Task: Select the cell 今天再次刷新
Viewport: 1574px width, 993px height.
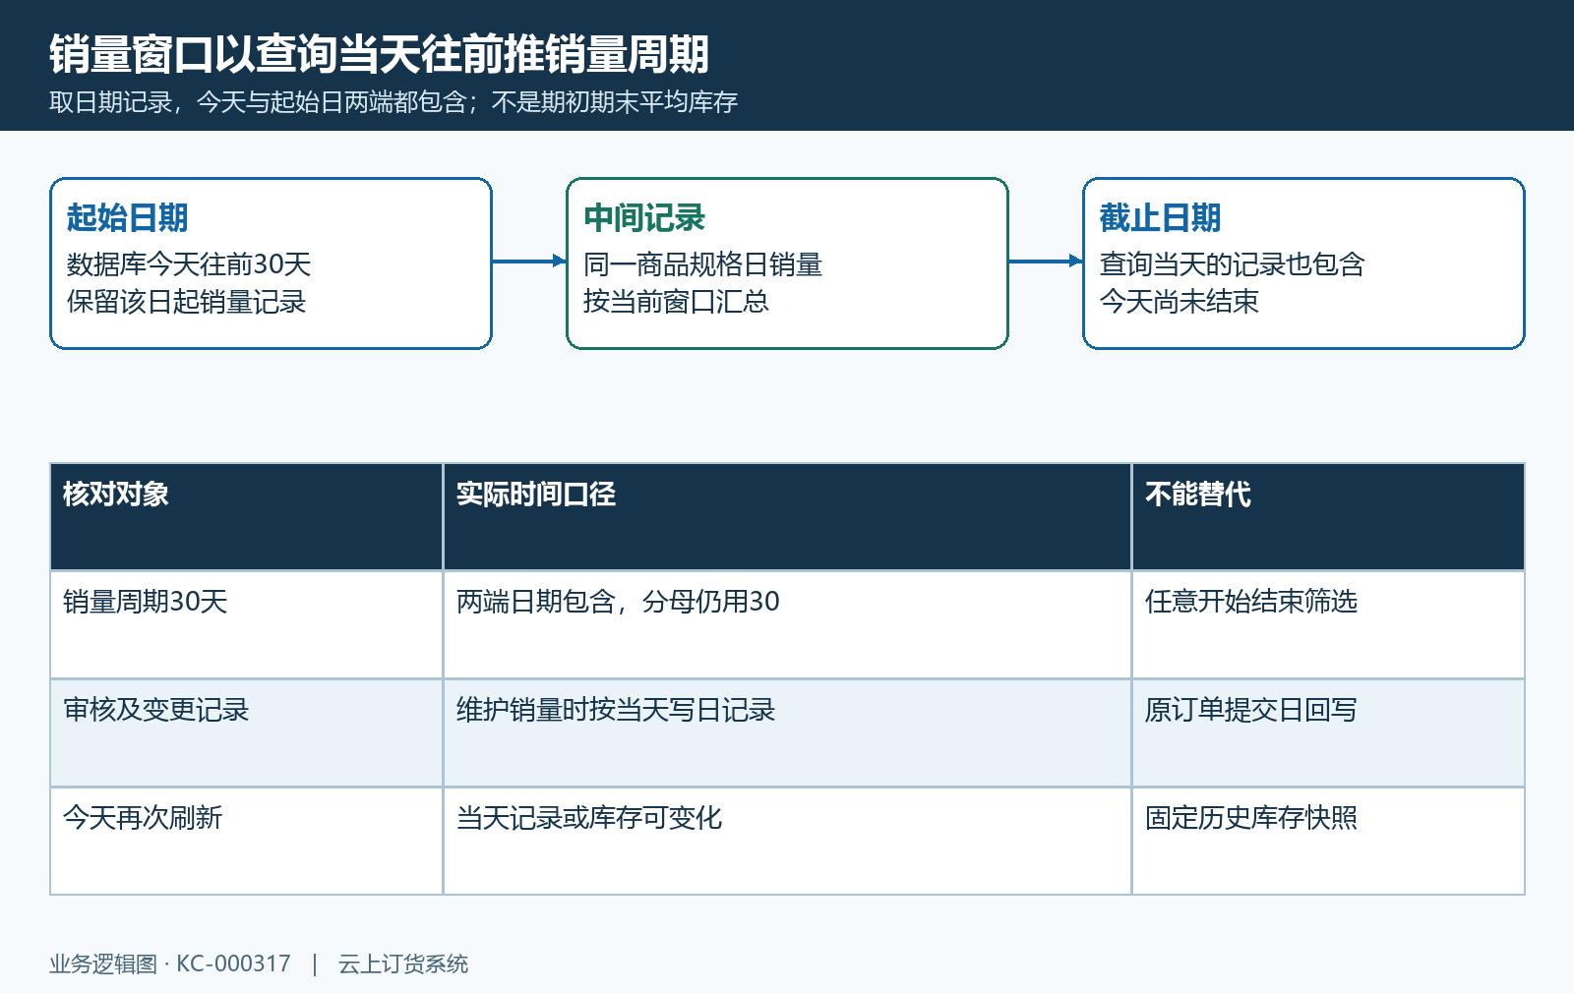Action: click(x=246, y=841)
